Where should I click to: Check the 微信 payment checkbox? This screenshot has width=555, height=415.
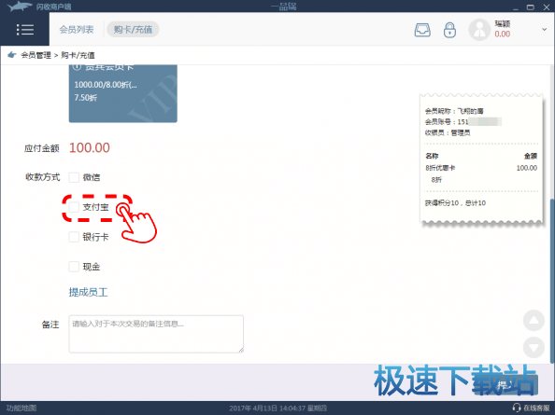(74, 177)
